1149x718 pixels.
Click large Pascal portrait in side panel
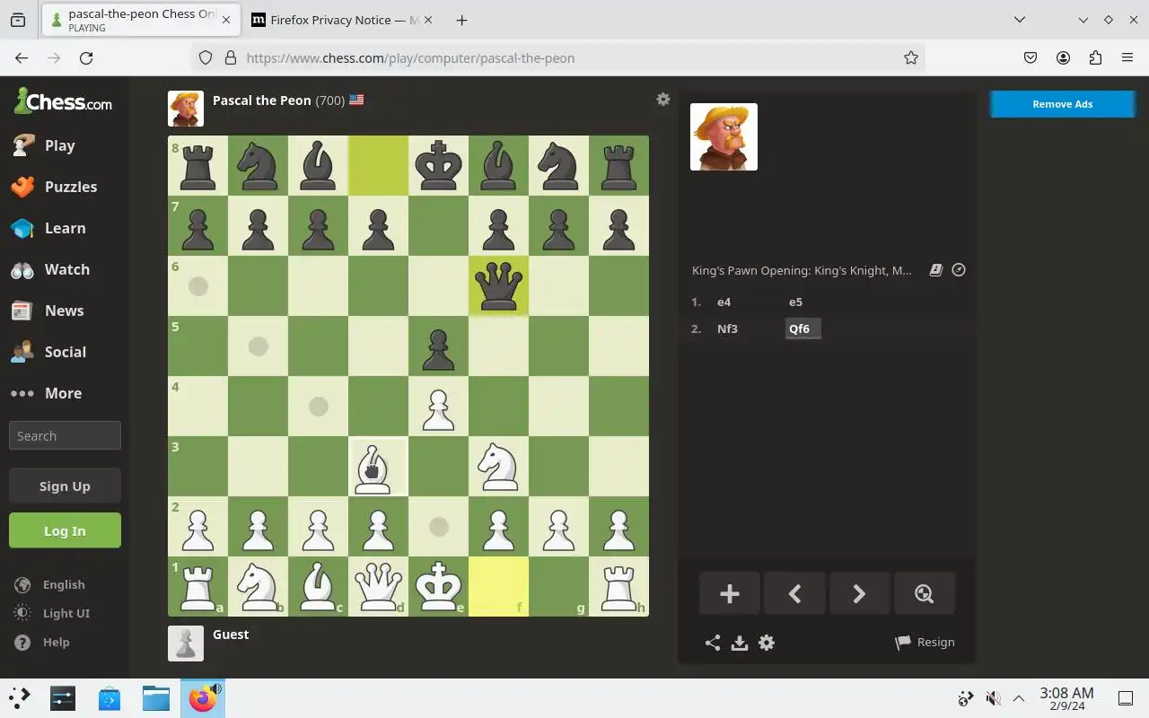pos(724,136)
